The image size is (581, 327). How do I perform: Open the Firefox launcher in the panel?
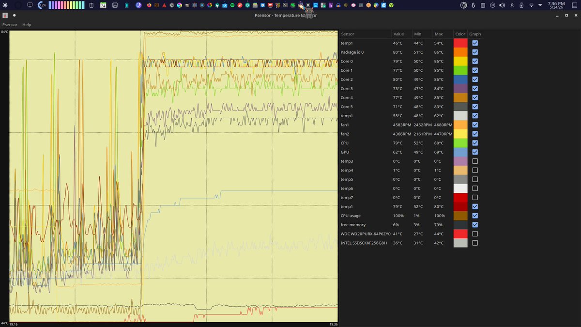click(x=149, y=5)
